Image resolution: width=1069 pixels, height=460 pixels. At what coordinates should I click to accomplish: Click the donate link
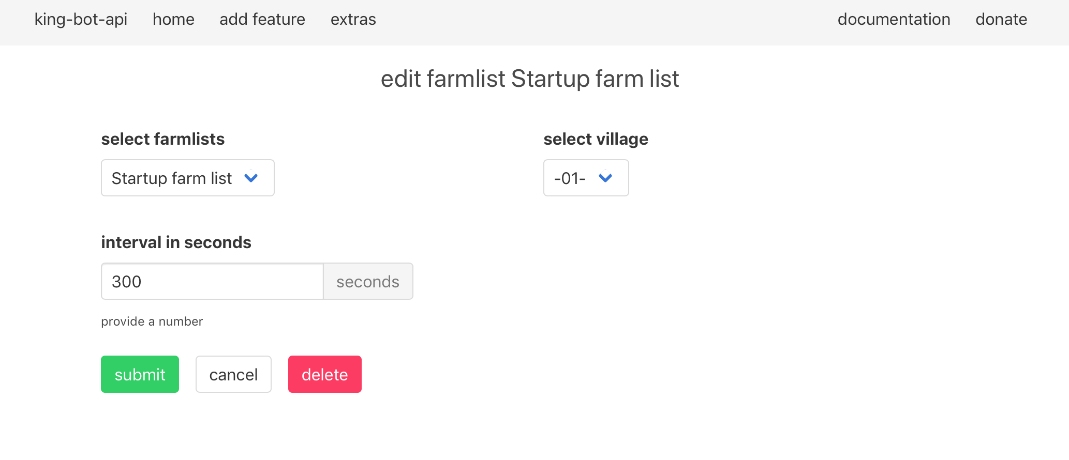(x=1001, y=20)
